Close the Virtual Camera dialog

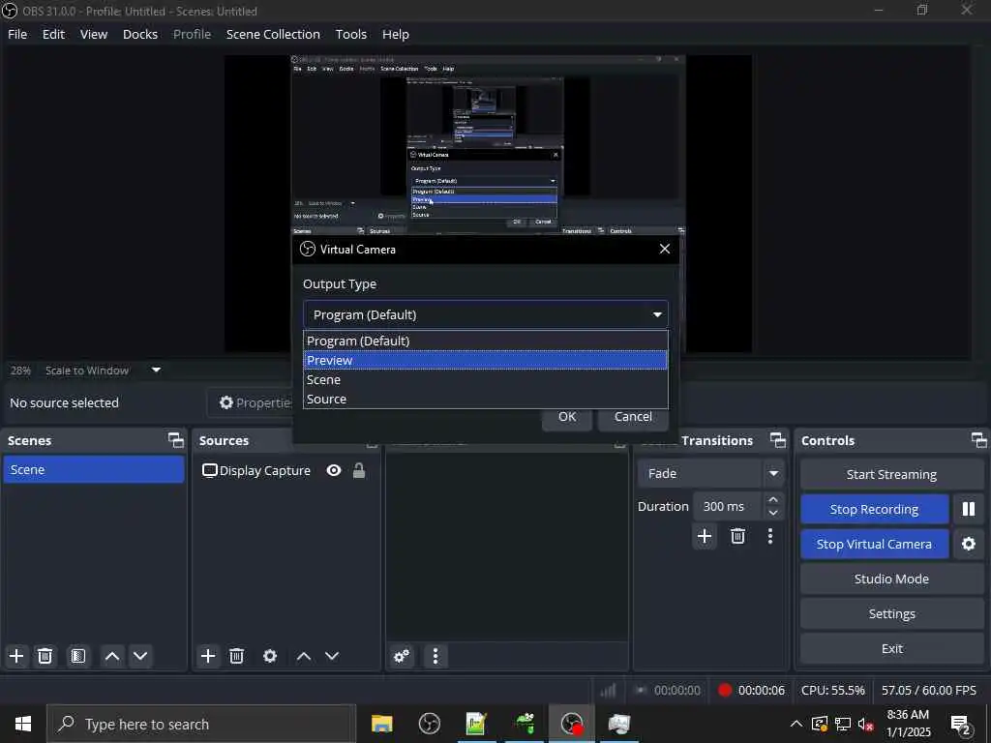point(664,249)
